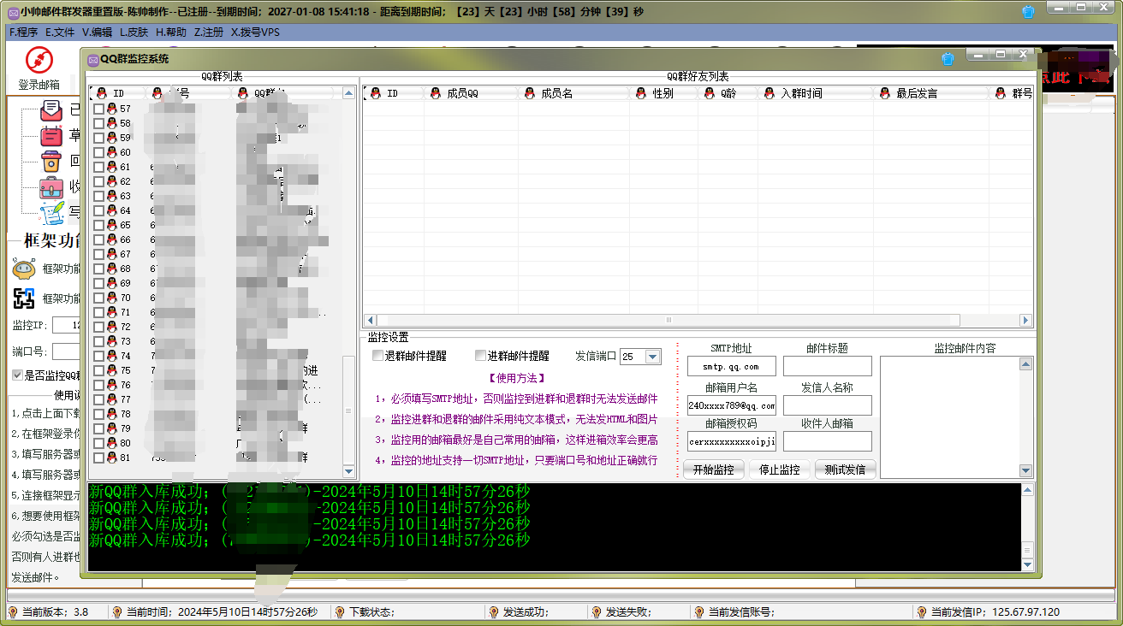
Task: Click the penguin icon in row 70
Action: point(111,298)
